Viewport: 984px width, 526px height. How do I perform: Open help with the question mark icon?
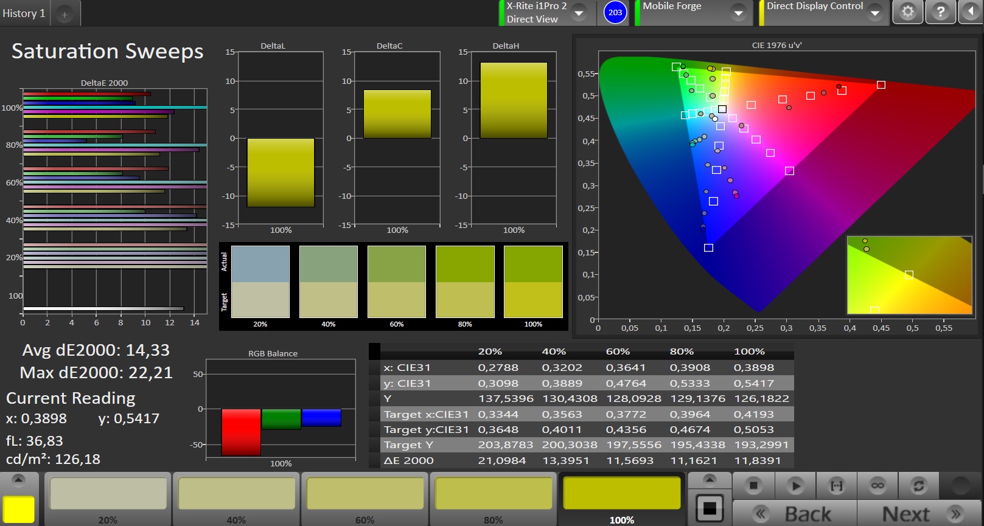tap(940, 12)
